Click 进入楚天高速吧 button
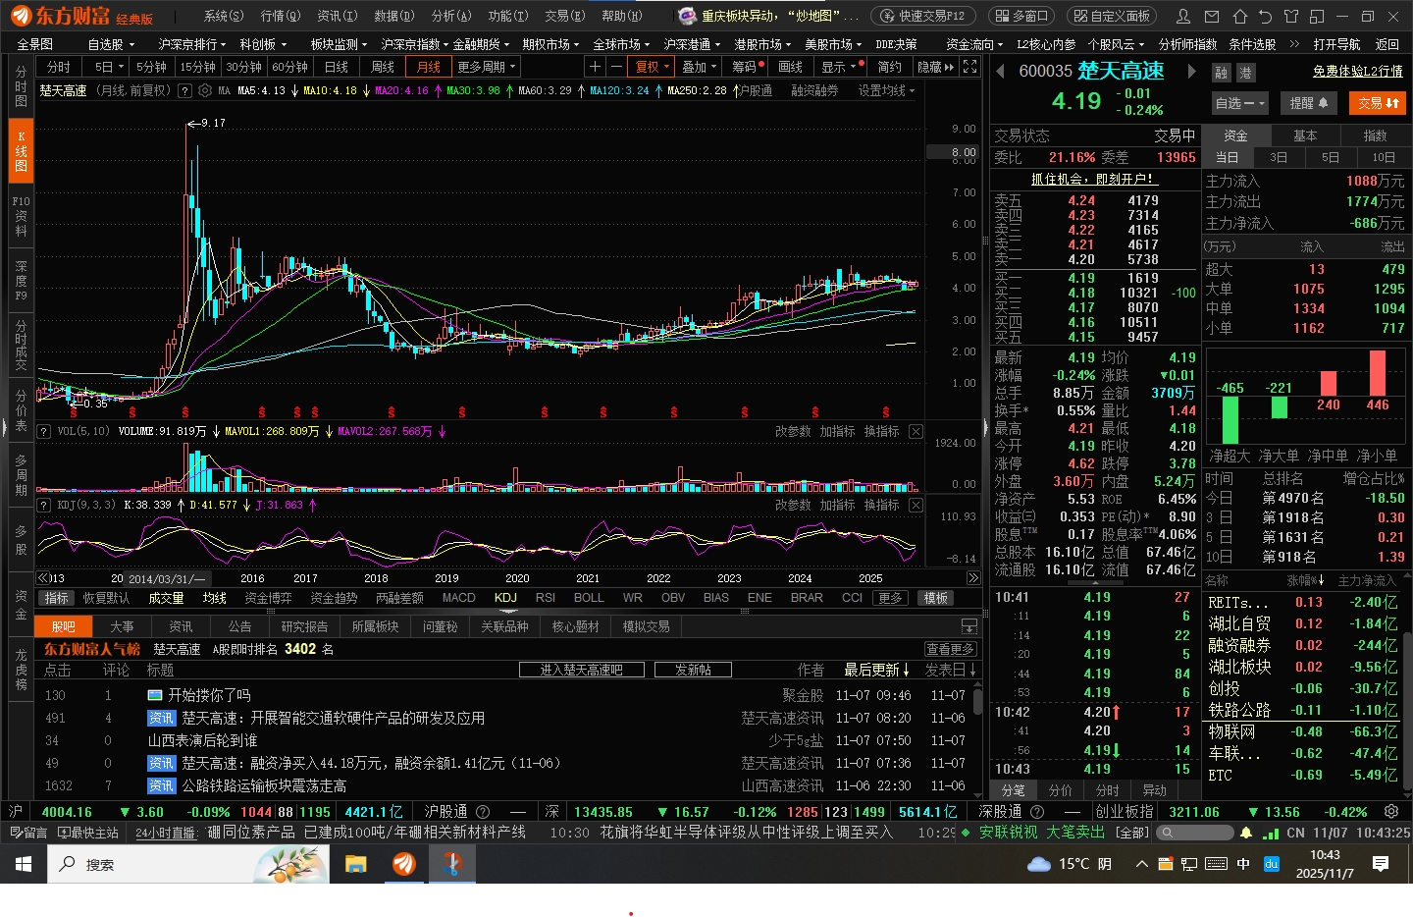 [581, 670]
